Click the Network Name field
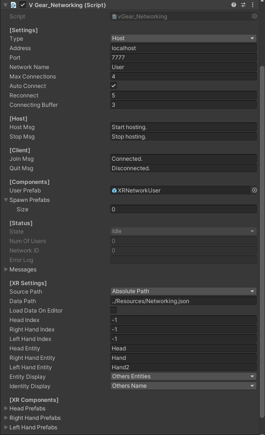Viewport: 265px width, 435px height. coord(183,67)
